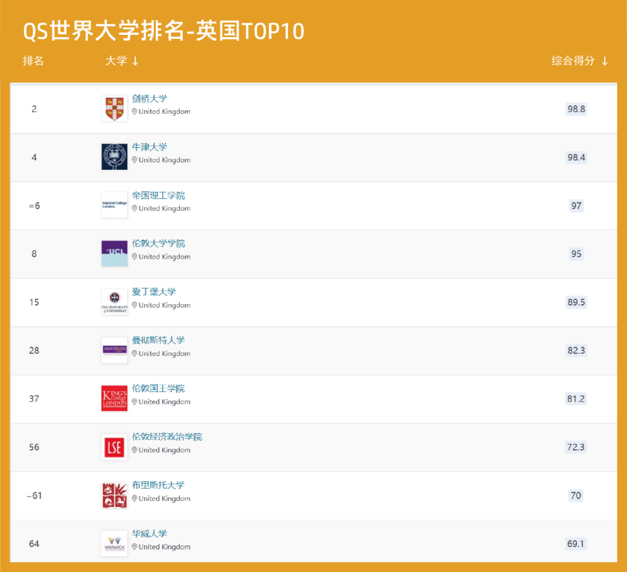Open the 剑桥大学 link

point(150,98)
